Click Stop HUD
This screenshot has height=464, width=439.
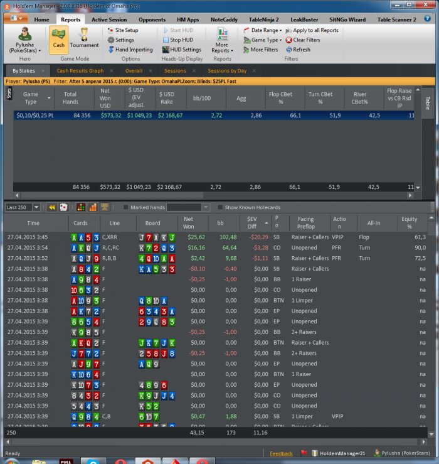pos(178,40)
